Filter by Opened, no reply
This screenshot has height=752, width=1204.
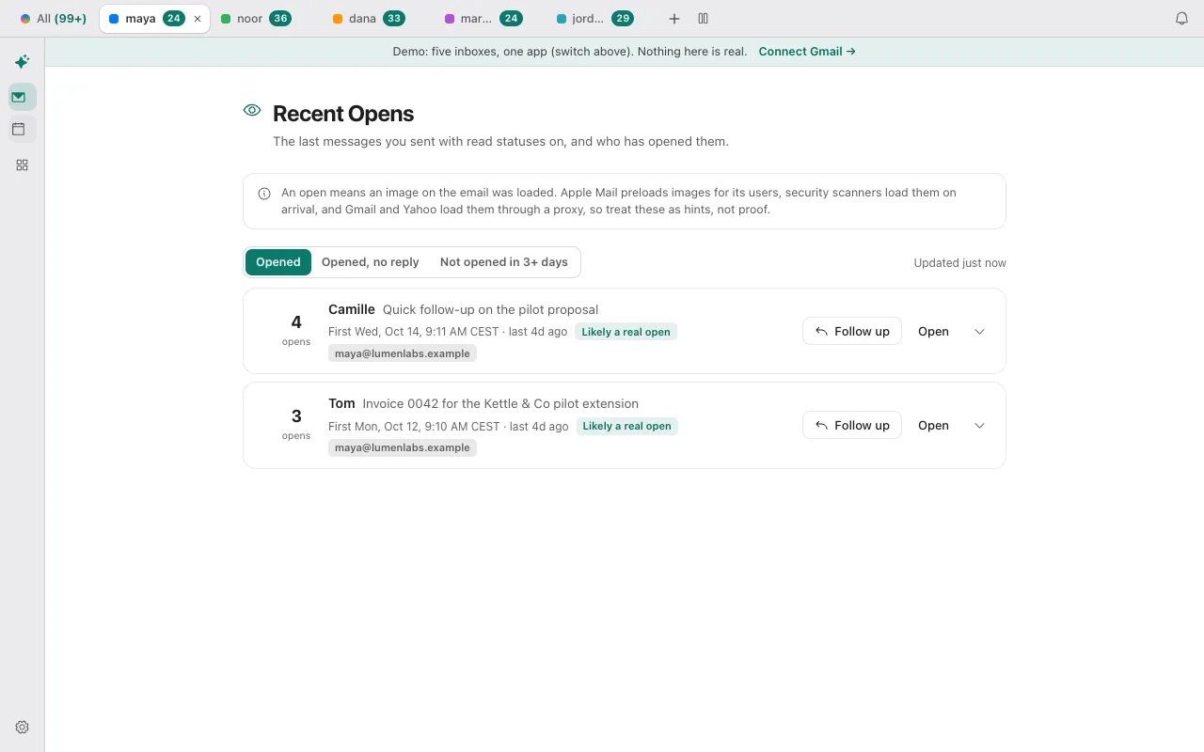tap(371, 262)
